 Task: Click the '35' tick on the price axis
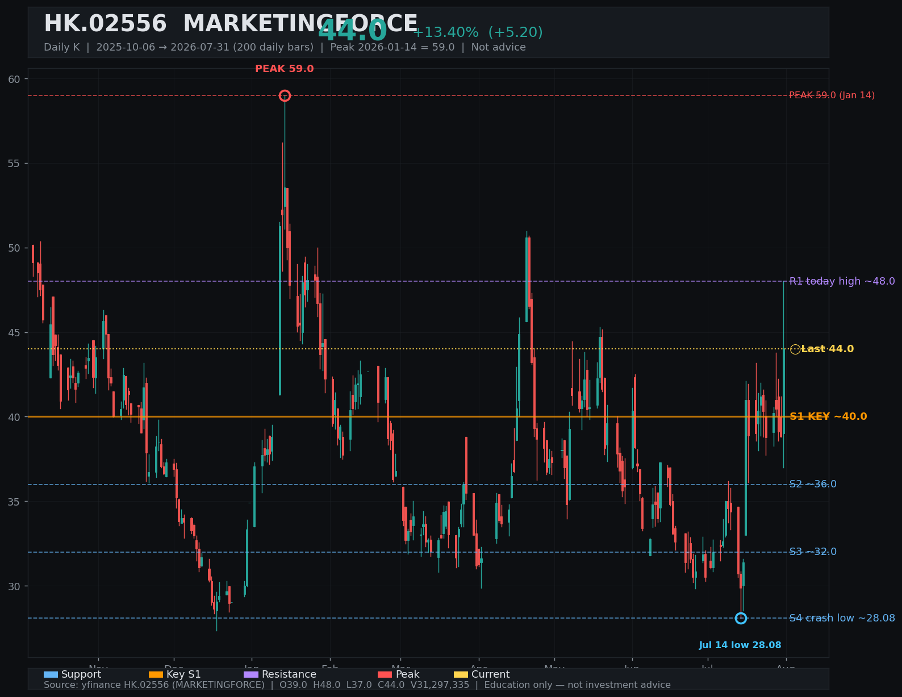(x=14, y=502)
